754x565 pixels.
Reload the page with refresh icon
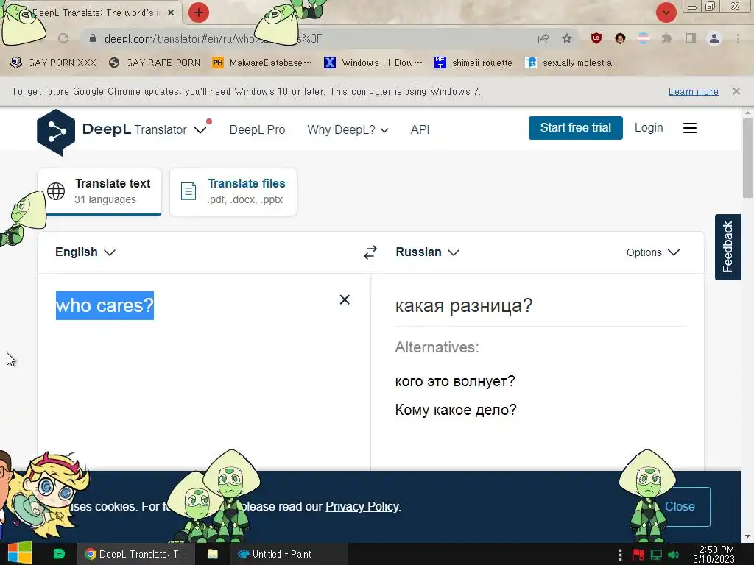(63, 38)
